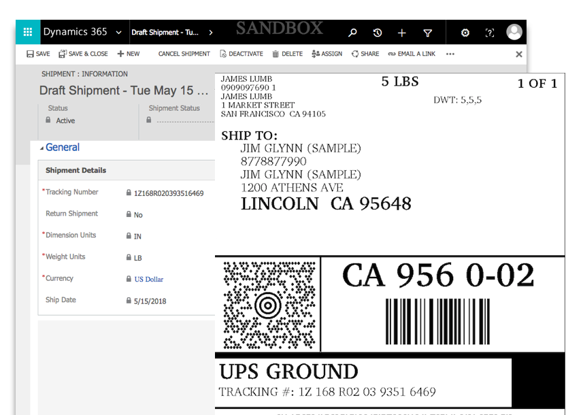
Task: Click the lock icon beside Tracking Number
Action: click(x=129, y=193)
